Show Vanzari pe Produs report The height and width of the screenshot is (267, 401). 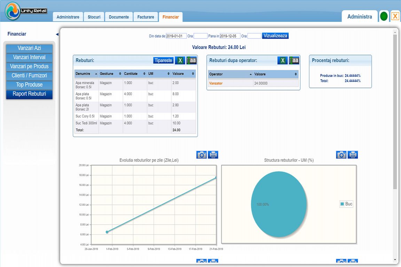pos(29,66)
